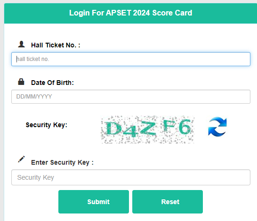Click the Login For APSET 2024 Score Card header
257x221 pixels.
[131, 13]
